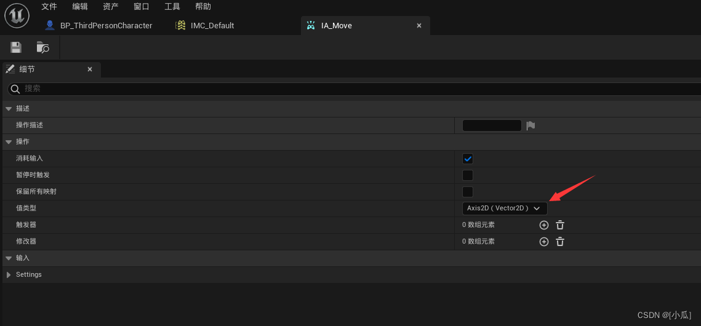Image resolution: width=701 pixels, height=326 pixels.
Task: Click the pencil icon on the 细节 tab
Action: pyautogui.click(x=10, y=69)
